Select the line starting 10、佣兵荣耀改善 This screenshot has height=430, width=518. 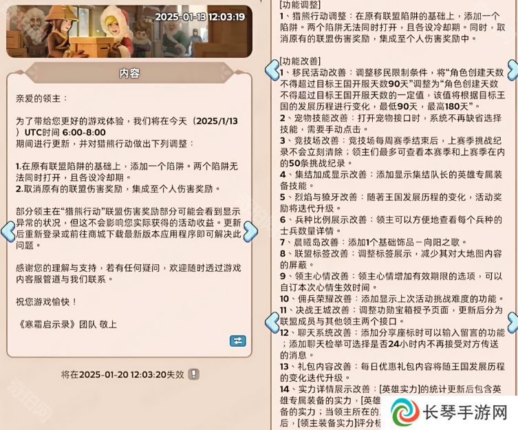392,299
